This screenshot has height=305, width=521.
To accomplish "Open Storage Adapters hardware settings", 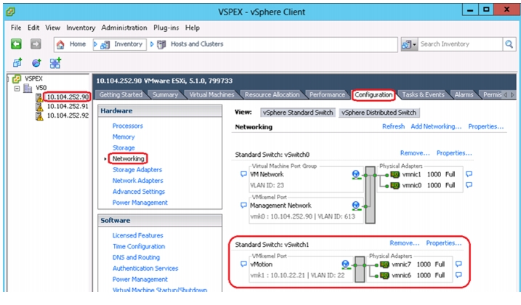I will pyautogui.click(x=137, y=170).
